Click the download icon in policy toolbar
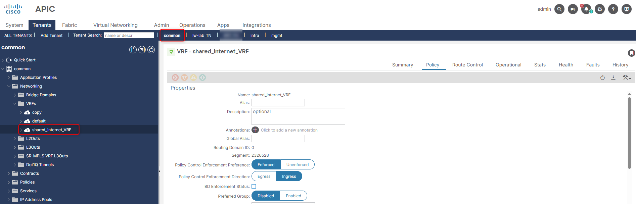Screen dimensions: 636x204 (x=613, y=78)
